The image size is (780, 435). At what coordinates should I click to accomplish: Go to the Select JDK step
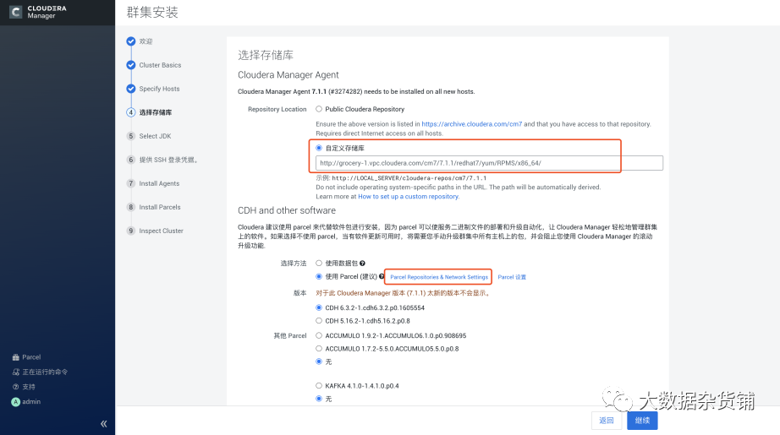tap(149, 136)
